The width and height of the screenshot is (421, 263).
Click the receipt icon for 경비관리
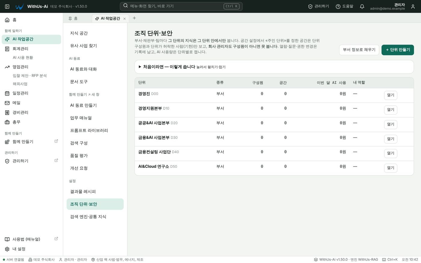(x=7, y=112)
